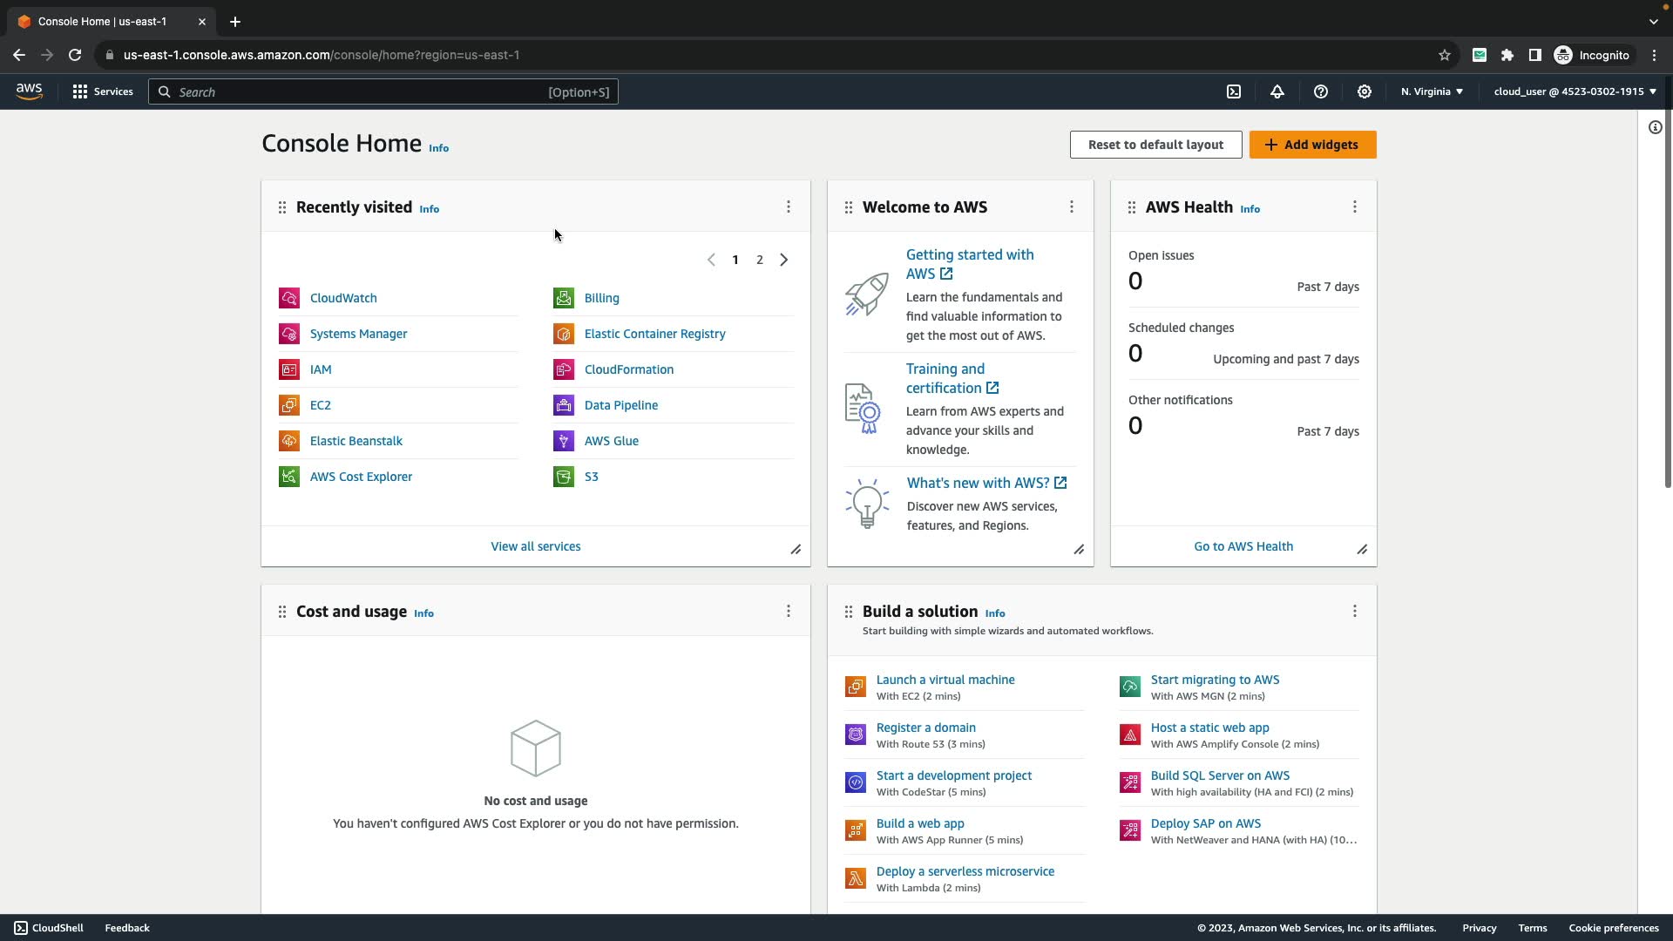Screen dimensions: 1673x941
Task: Click Reset to default layout button
Action: point(1155,145)
